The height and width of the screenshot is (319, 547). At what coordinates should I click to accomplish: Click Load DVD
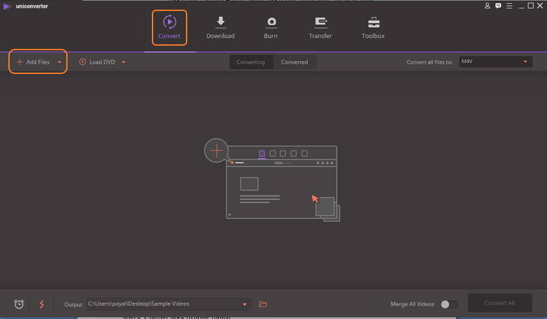[x=97, y=62]
